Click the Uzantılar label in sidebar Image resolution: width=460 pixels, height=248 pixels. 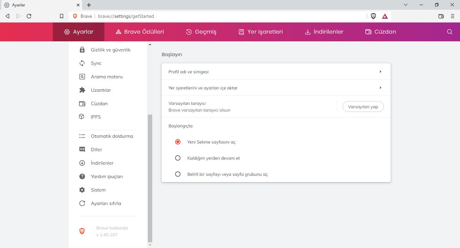point(101,90)
